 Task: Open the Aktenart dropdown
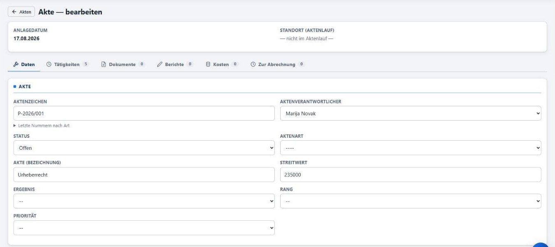pyautogui.click(x=411, y=148)
